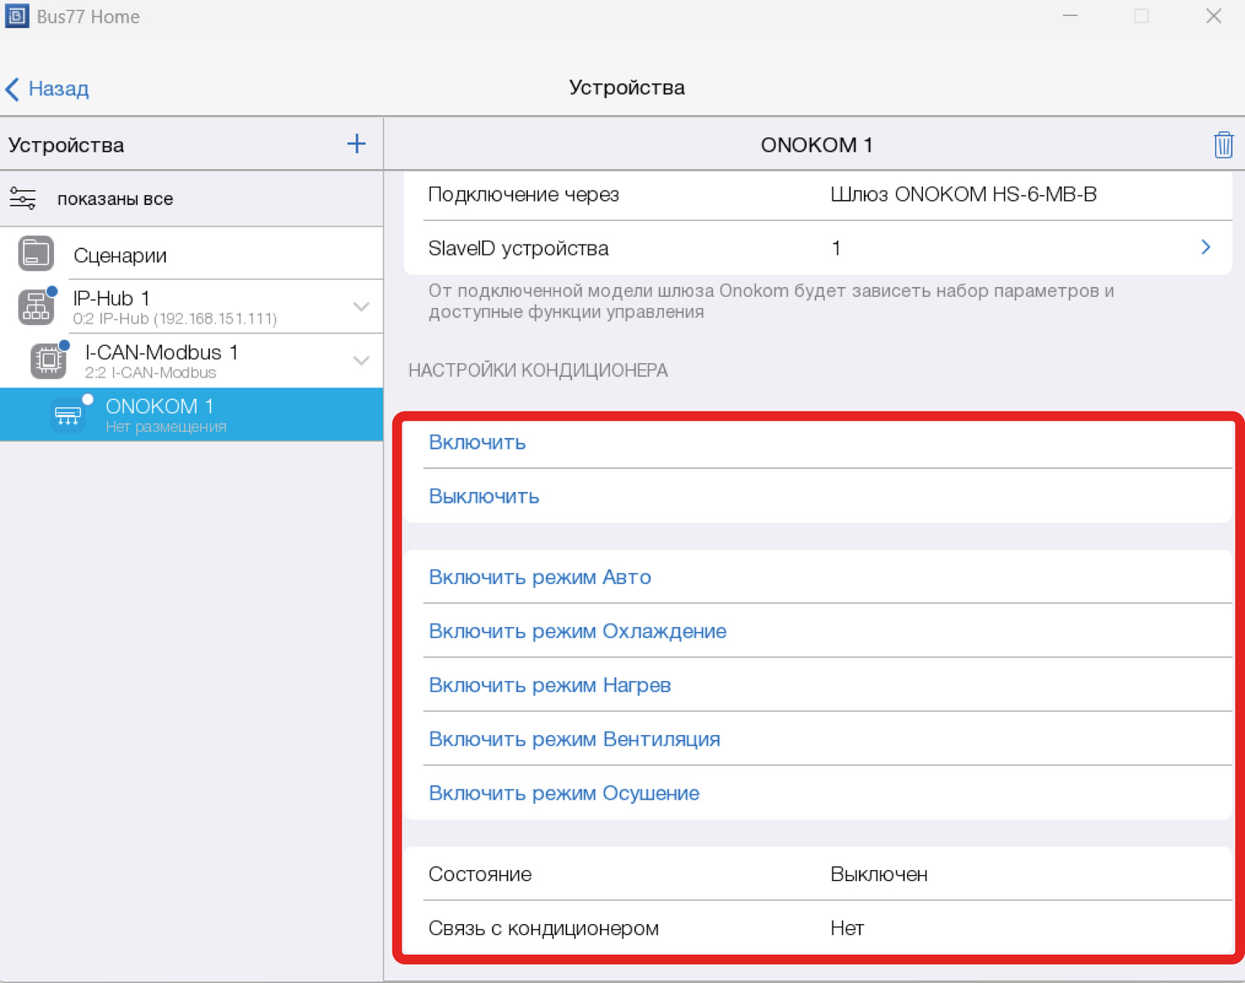Activate Включить режим Авто
This screenshot has width=1245, height=983.
pos(539,577)
